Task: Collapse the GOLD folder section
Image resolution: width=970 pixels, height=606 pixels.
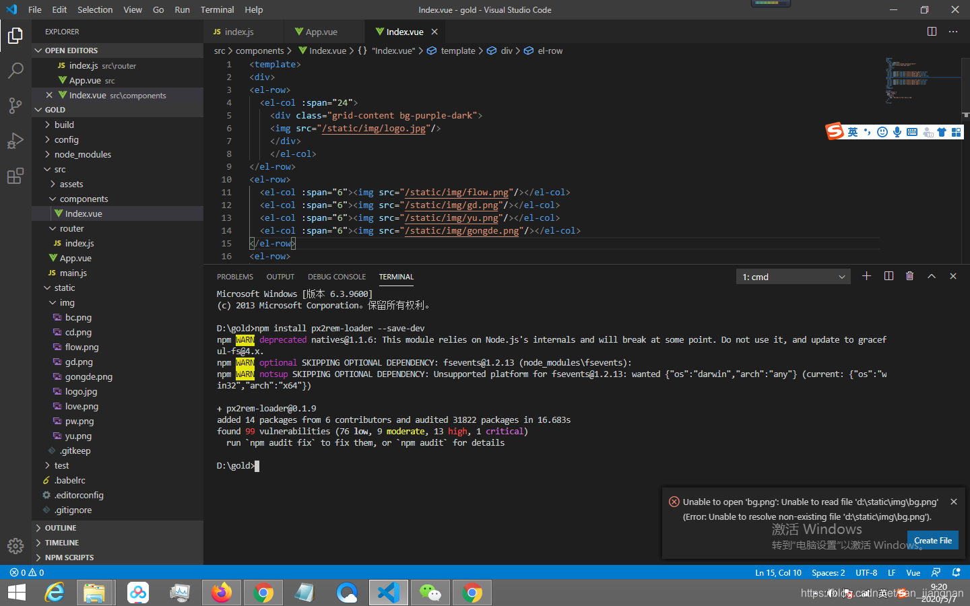Action: tap(117, 110)
